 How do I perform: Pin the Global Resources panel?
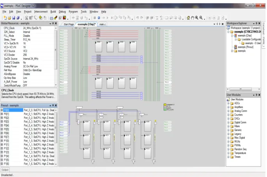click(53, 23)
